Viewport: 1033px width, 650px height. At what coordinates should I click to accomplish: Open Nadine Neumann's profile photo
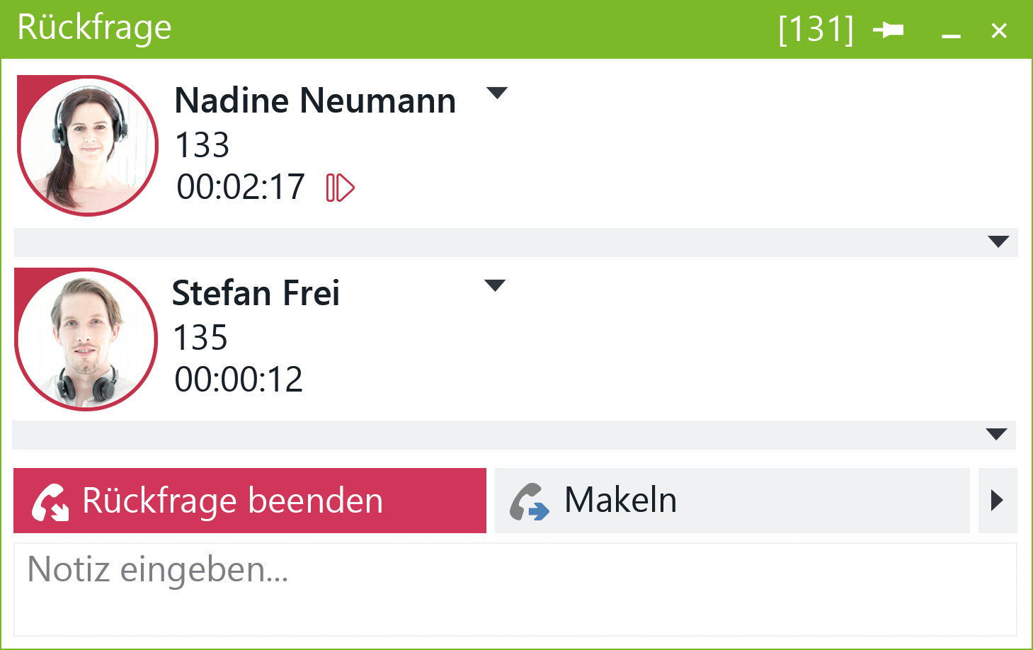point(87,145)
